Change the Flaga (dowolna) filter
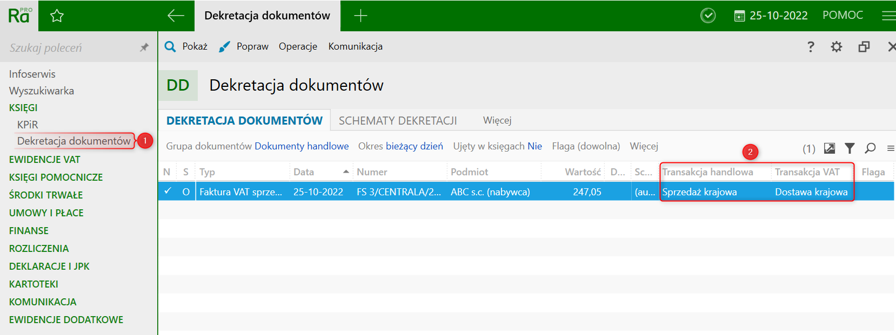Screen dimensions: 896x335 coord(586,146)
